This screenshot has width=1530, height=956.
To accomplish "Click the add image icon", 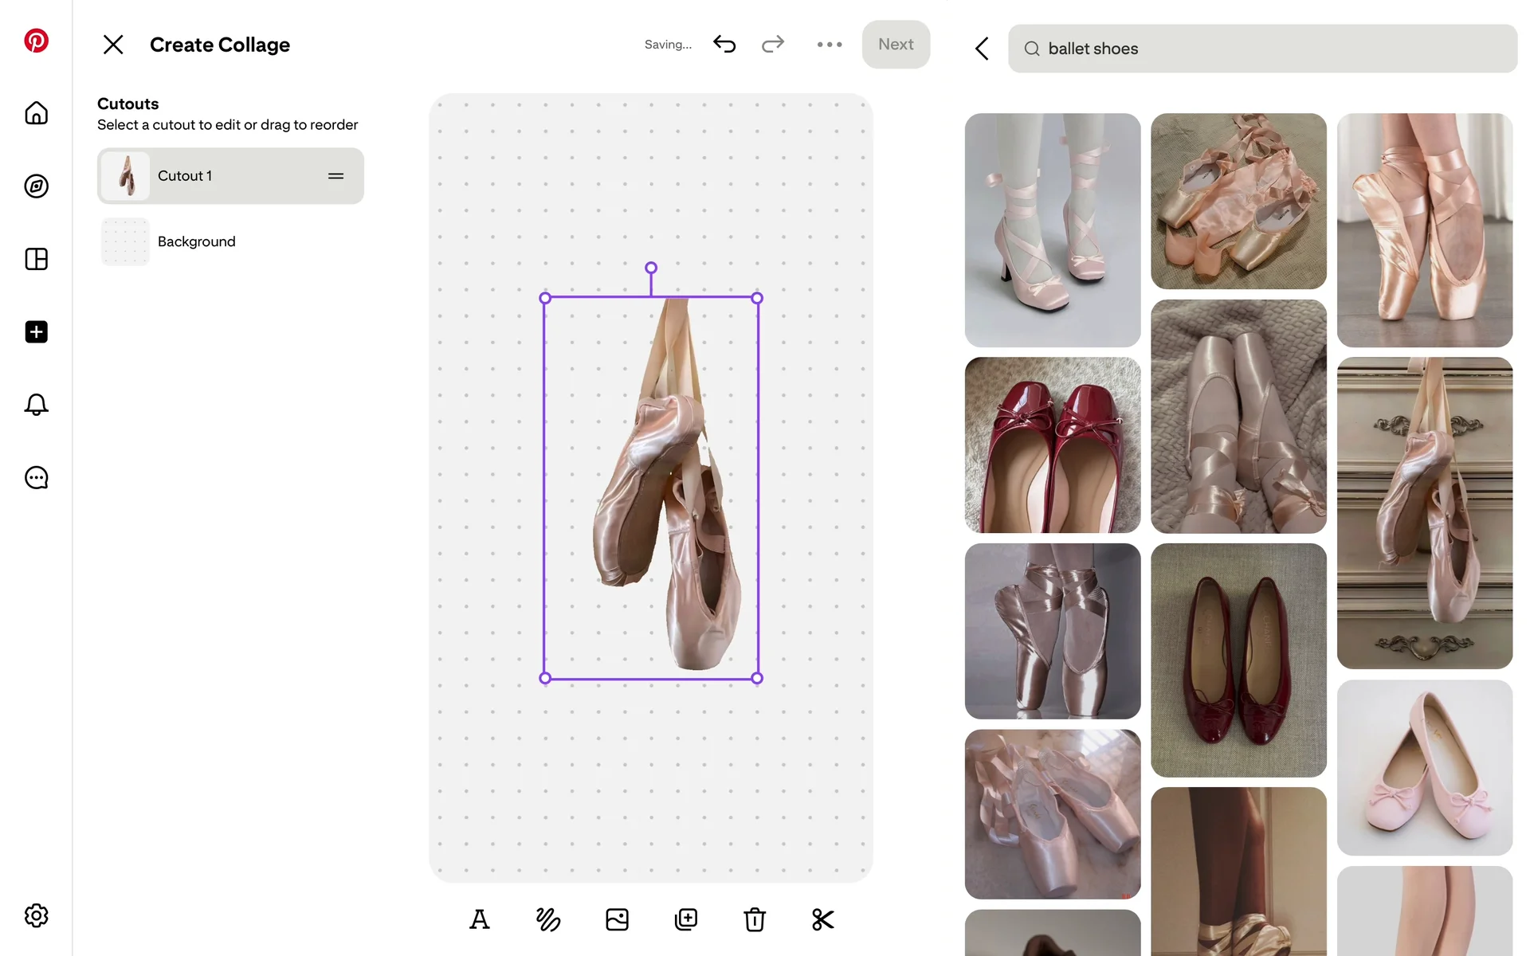I will (x=617, y=919).
